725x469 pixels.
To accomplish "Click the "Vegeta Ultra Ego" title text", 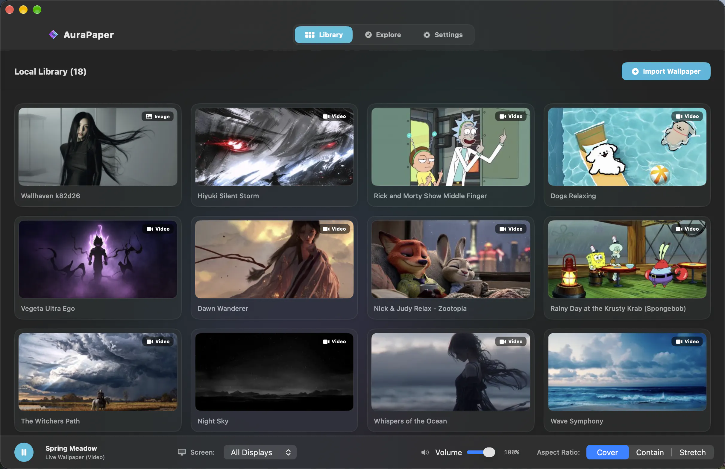I will (48, 308).
